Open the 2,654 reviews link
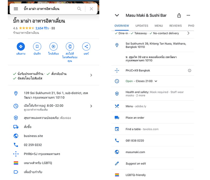The height and width of the screenshot is (180, 210). pyautogui.click(x=42, y=28)
